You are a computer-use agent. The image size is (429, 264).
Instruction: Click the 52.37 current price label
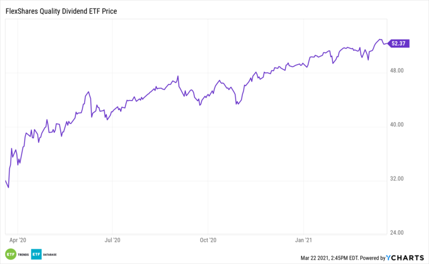pos(400,43)
